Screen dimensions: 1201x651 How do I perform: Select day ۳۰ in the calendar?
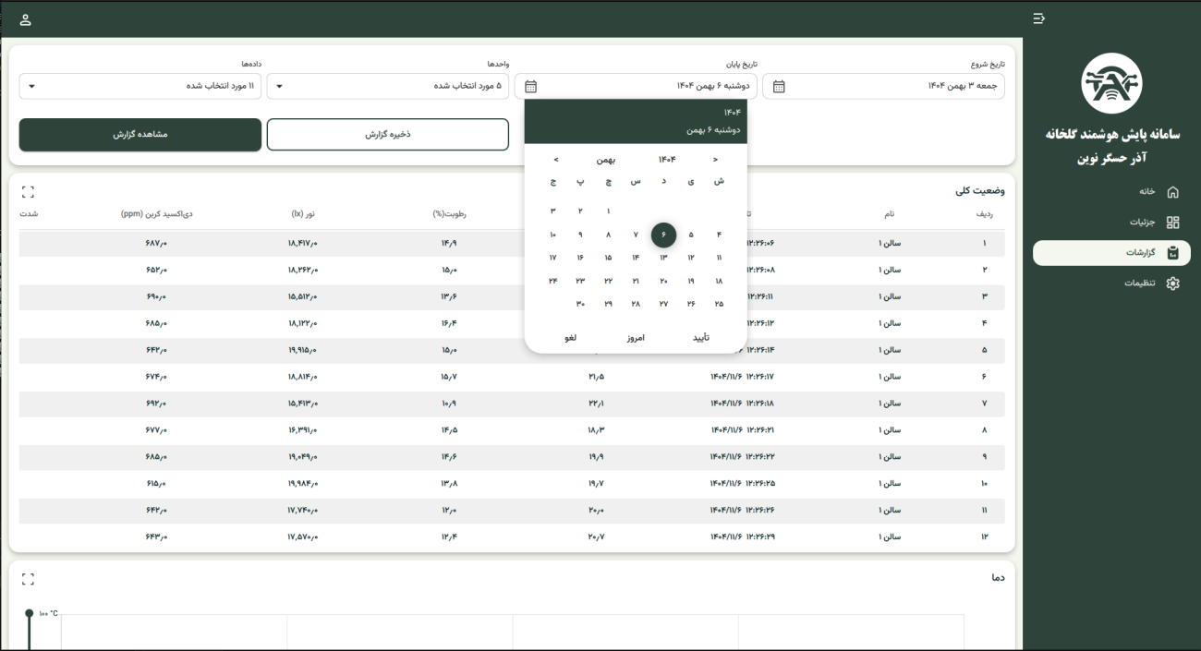click(x=580, y=304)
